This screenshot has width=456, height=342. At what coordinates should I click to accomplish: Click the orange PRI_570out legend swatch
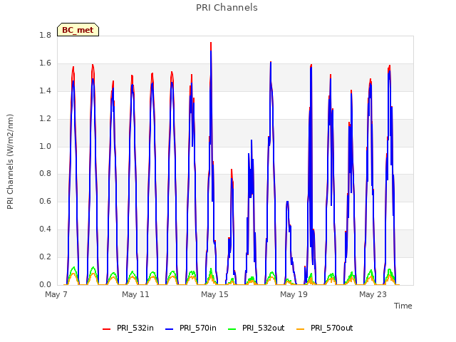pos(300,329)
